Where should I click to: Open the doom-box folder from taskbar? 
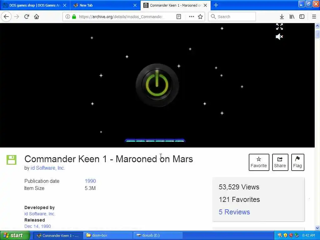(x=108, y=235)
